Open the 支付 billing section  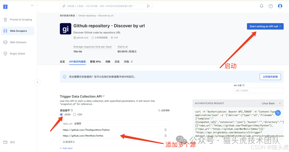9,142
